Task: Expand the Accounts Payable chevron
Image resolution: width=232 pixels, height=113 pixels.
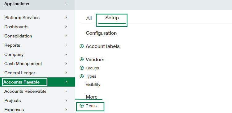Action: 66,82
